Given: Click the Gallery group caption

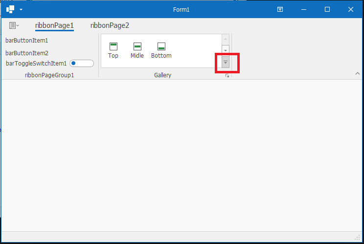Looking at the screenshot, I should pos(163,75).
